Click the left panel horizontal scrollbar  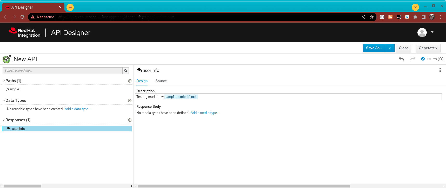pos(23,186)
